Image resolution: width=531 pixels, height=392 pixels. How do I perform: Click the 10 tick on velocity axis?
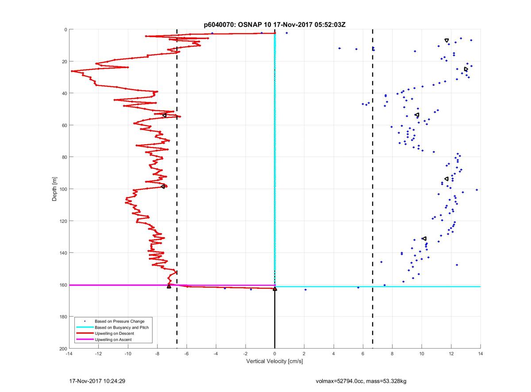pyautogui.click(x=422, y=354)
